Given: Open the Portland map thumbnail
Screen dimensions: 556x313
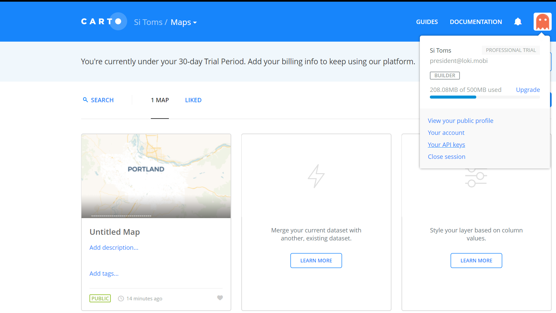Looking at the screenshot, I should pyautogui.click(x=156, y=176).
